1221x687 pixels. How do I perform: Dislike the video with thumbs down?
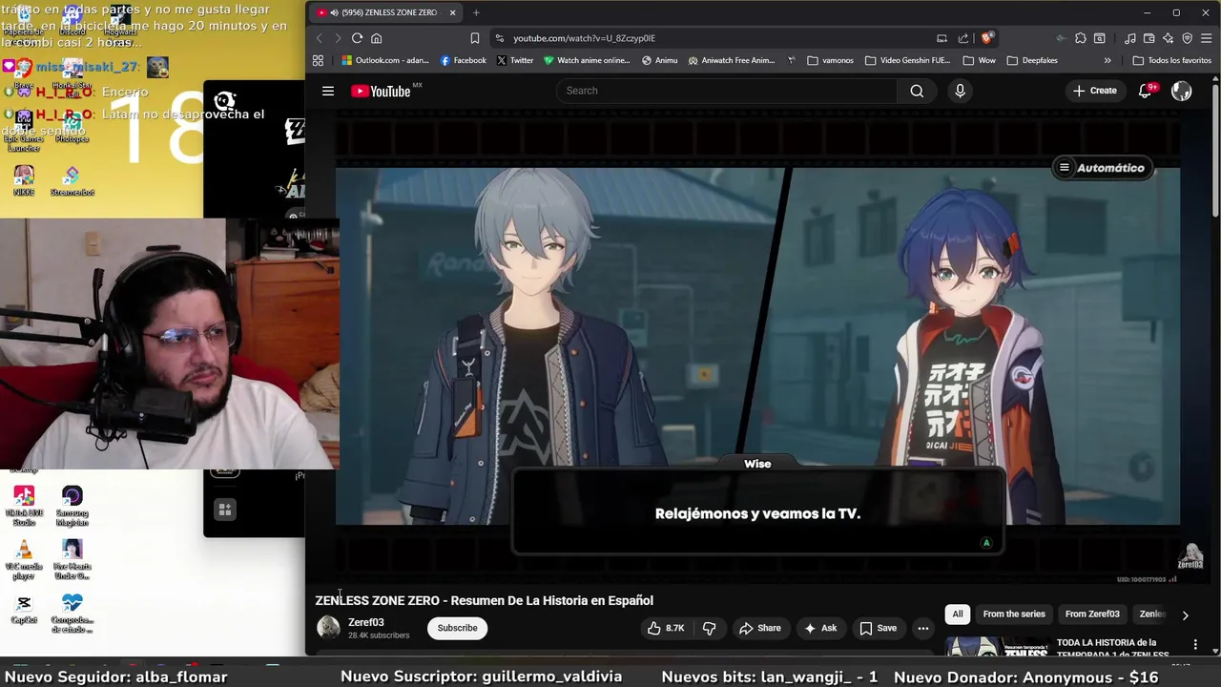pyautogui.click(x=709, y=628)
